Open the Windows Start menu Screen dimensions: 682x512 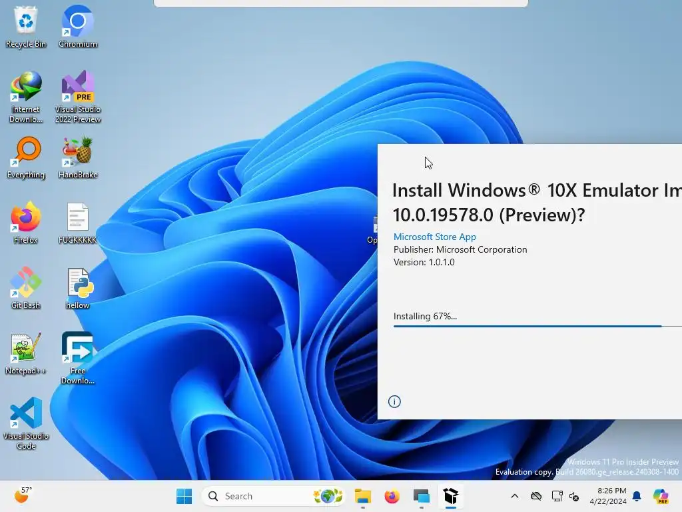pos(184,496)
